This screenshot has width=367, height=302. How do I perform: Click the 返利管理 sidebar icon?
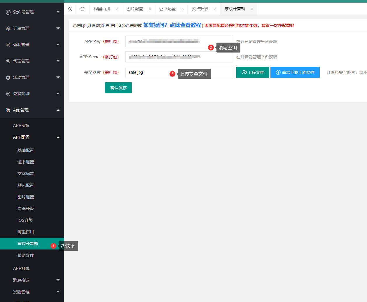click(x=8, y=45)
